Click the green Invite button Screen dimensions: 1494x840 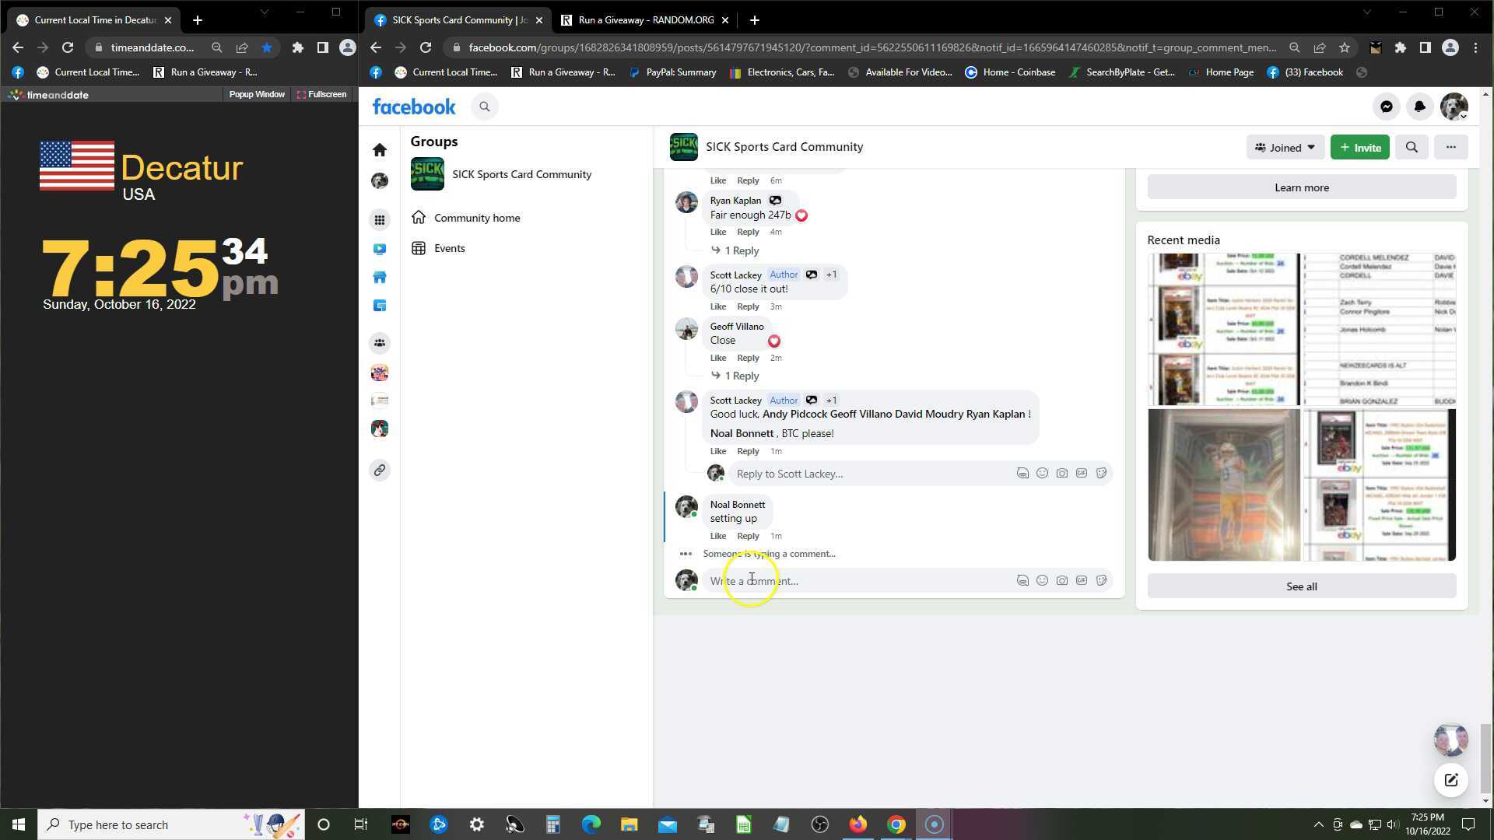(1359, 147)
